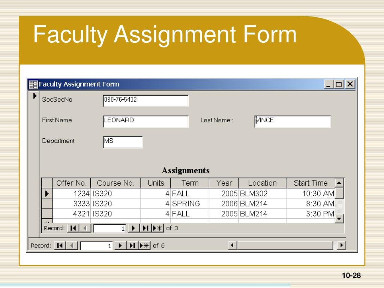Select the Term column header
This screenshot has height=288, width=384.
pos(190,183)
